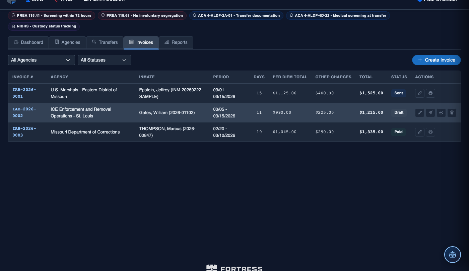Print invoice IAB-2026-0003
Image resolution: width=469 pixels, height=271 pixels.
point(430,132)
